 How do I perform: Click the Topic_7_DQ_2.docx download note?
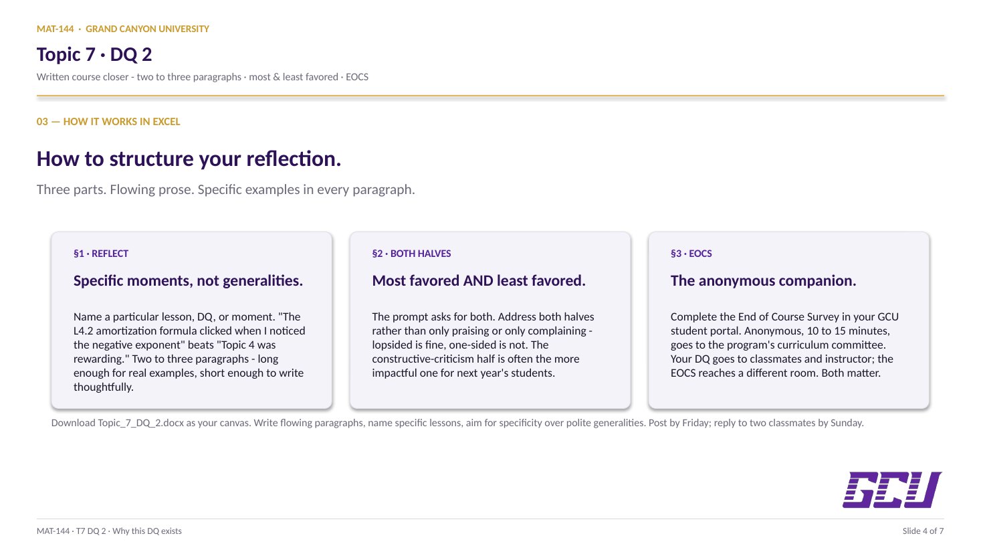coord(457,423)
